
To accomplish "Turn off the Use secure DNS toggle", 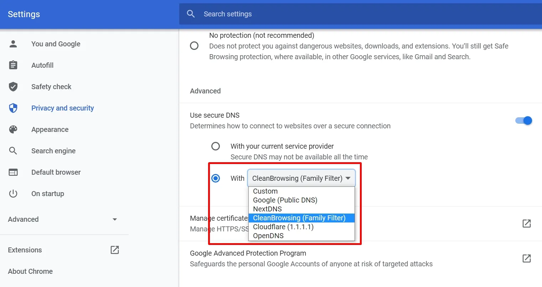I will pyautogui.click(x=524, y=121).
